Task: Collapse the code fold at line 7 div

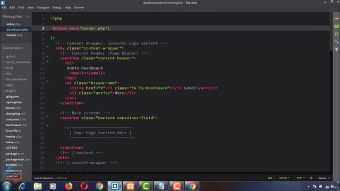Action: [47, 47]
